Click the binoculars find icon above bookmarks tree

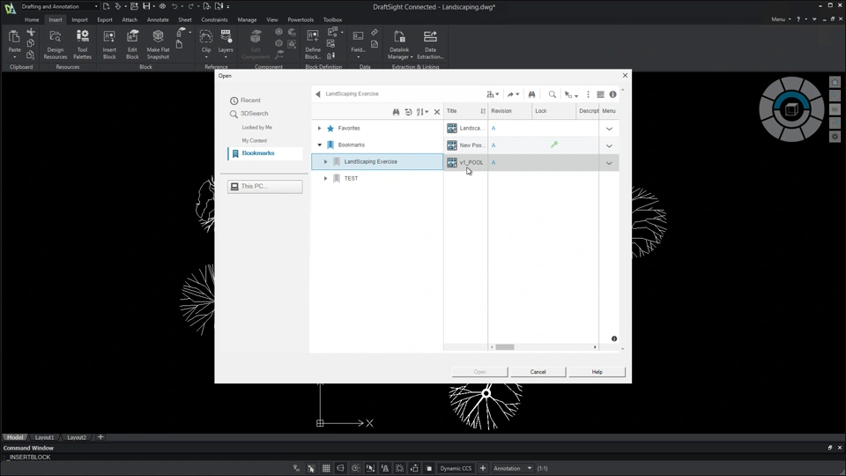396,112
